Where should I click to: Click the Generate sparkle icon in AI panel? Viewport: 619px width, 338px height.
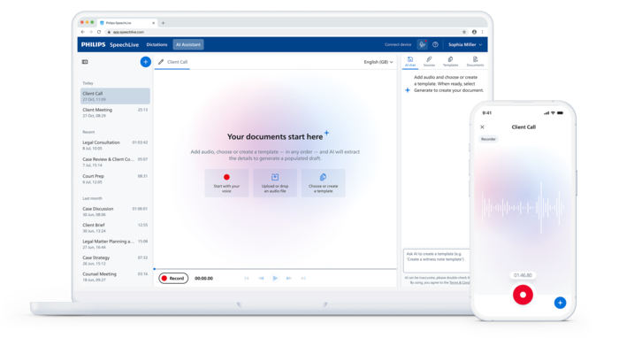point(408,90)
